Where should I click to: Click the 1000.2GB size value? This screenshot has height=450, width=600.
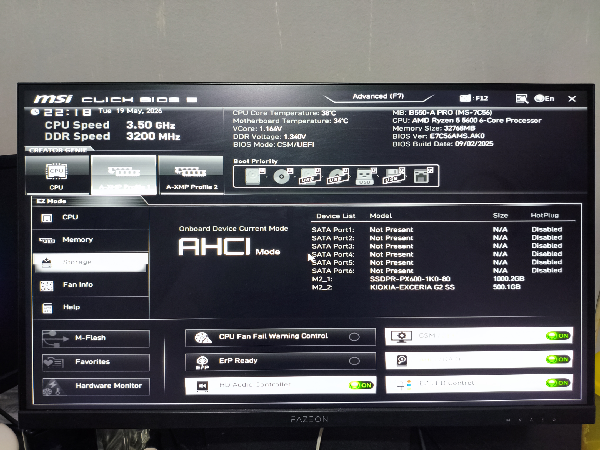pyautogui.click(x=508, y=279)
